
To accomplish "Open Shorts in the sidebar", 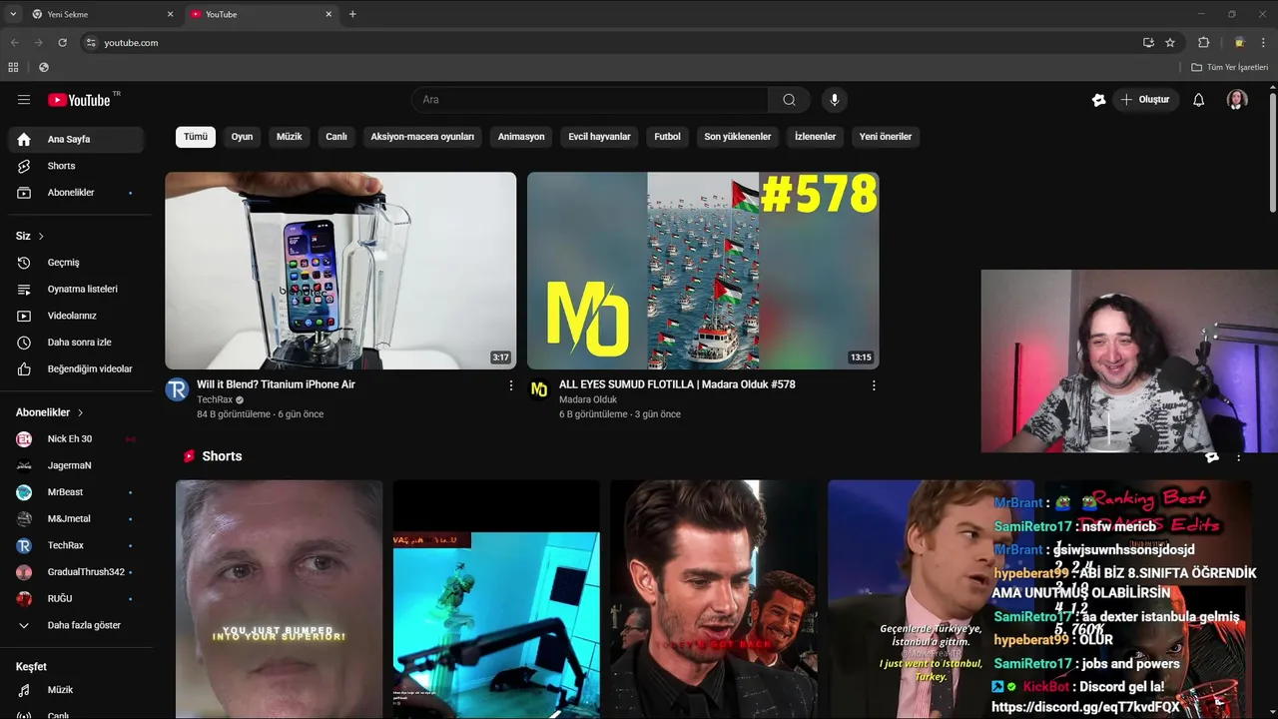I will click(76, 166).
